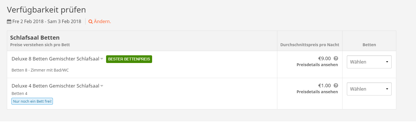
Task: Click the question mark icon beside €1.00
Action: pos(336,86)
